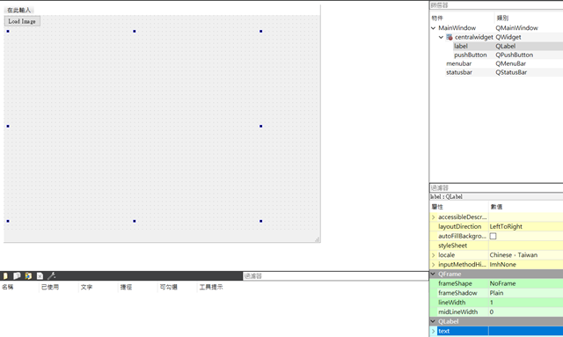Click the 文字 column header
This screenshot has width=563, height=337.
86,287
